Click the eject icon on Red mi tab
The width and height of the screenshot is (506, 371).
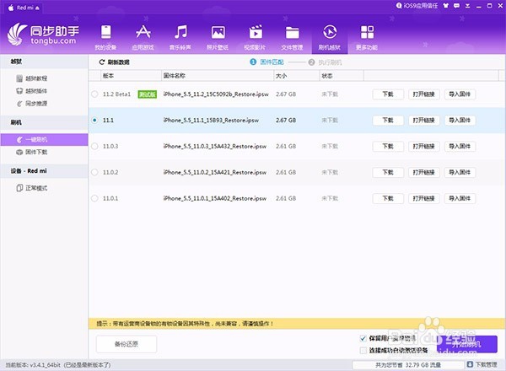[37, 8]
